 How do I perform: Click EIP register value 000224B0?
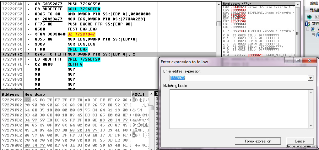(238, 31)
